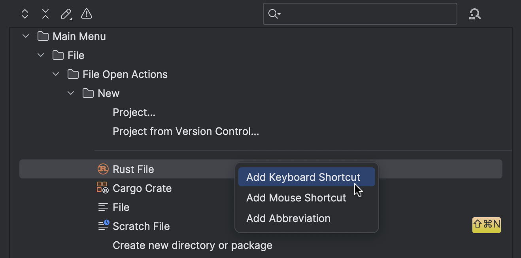Viewport: 521px width, 258px height.
Task: Click the Cargo Crate icon
Action: (102, 188)
